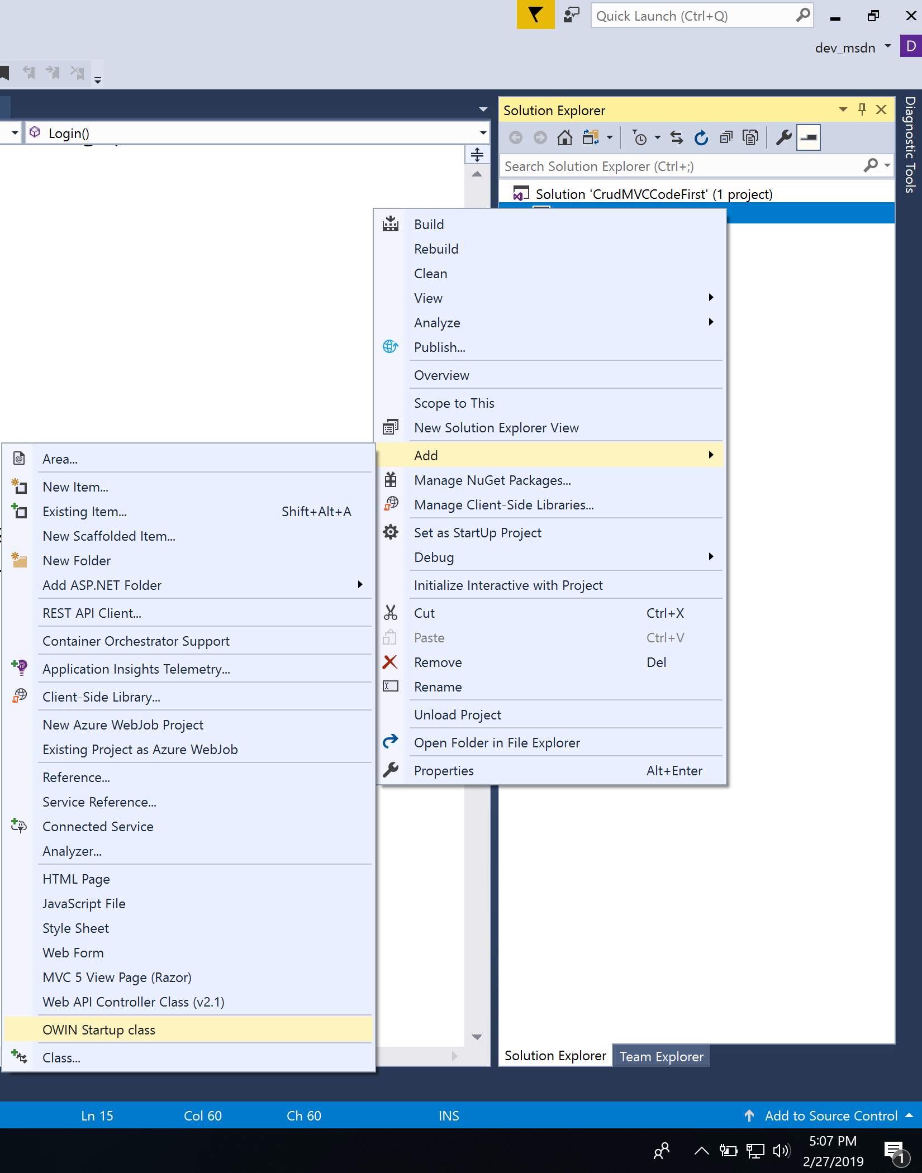Screen dimensions: 922x1173
Task: Open the dev_msdn account dropdown
Action: pyautogui.click(x=888, y=47)
